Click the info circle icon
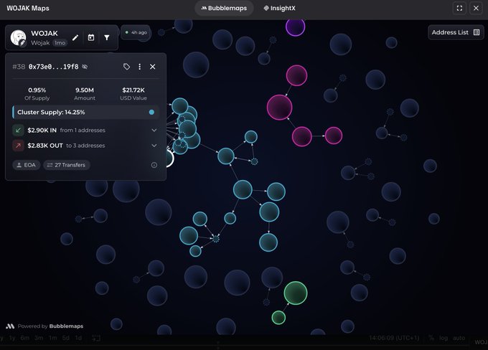Viewport: 488px width, 350px height. pyautogui.click(x=154, y=165)
